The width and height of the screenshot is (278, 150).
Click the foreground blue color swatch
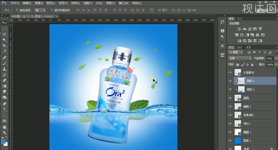pyautogui.click(x=3, y=141)
